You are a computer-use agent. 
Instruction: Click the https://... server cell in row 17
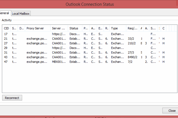(x=59, y=34)
